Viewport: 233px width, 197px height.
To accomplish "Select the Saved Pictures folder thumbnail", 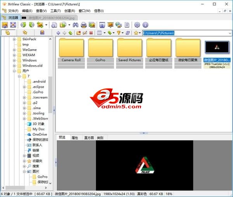I will point(130,53).
